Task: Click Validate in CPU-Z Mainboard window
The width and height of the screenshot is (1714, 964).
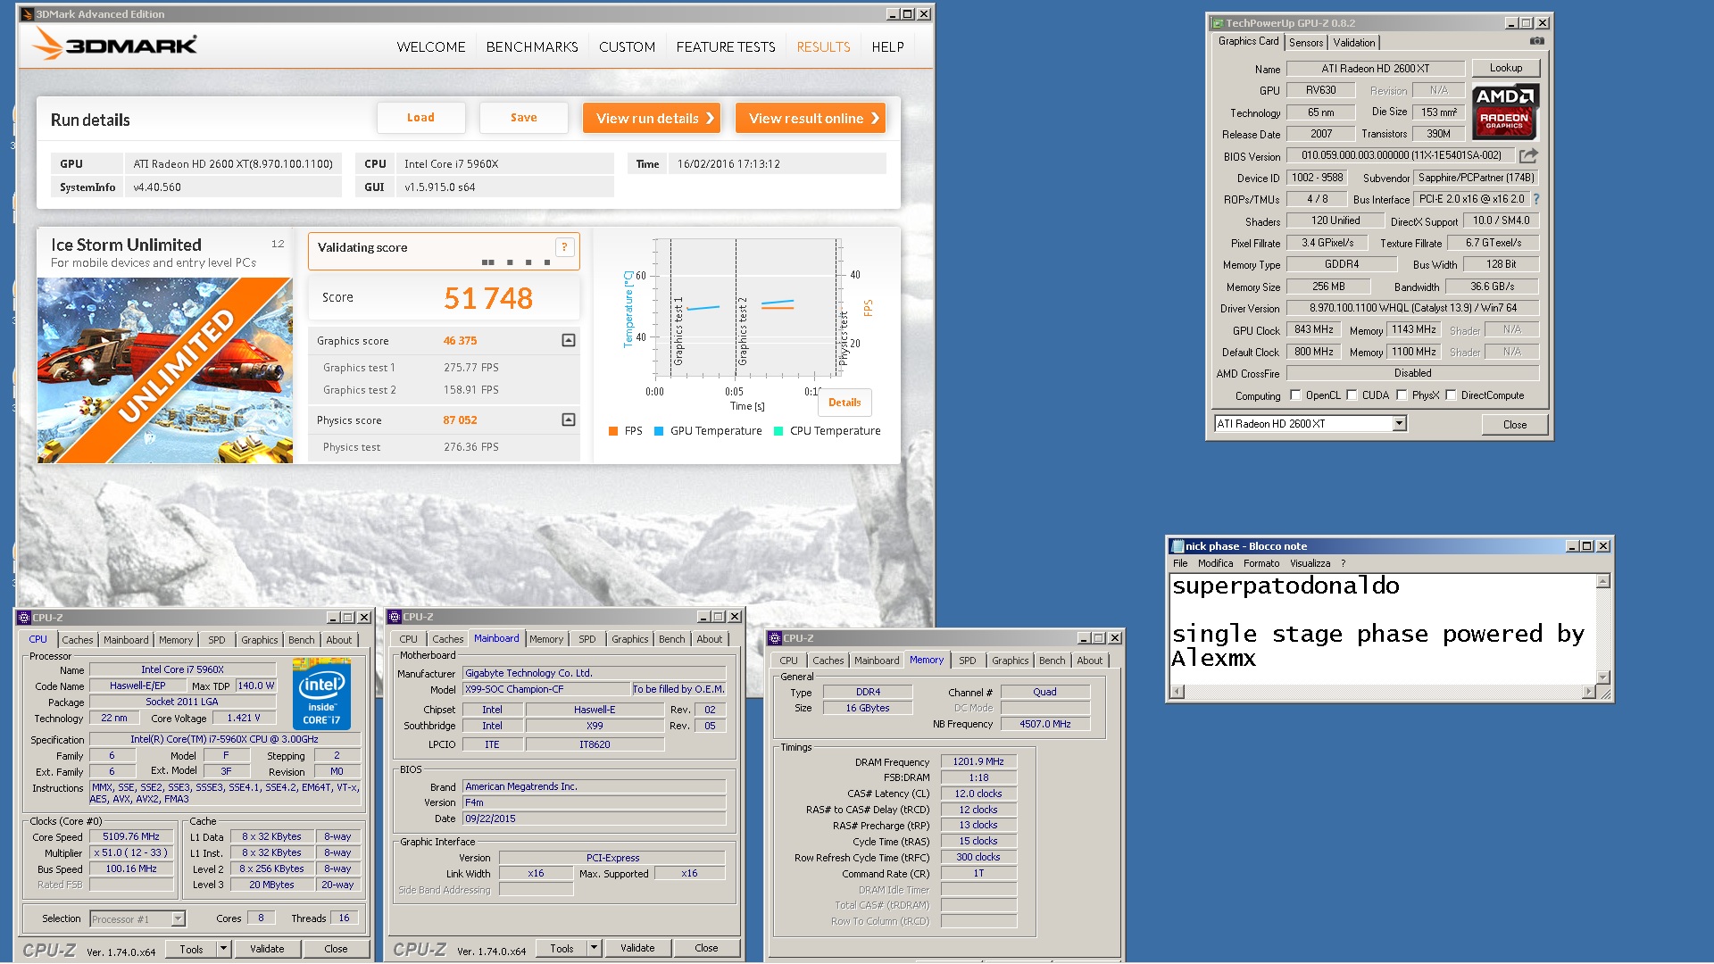Action: pos(637,948)
